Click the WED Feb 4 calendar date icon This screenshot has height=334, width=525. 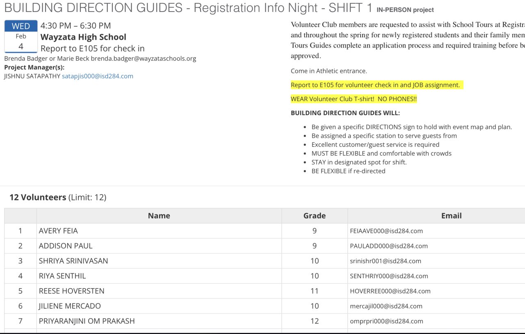pyautogui.click(x=21, y=36)
